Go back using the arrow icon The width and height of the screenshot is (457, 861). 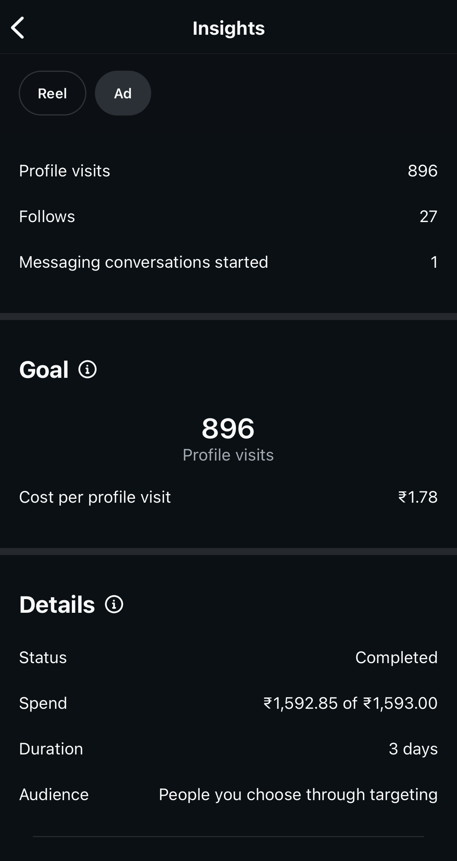coord(18,28)
